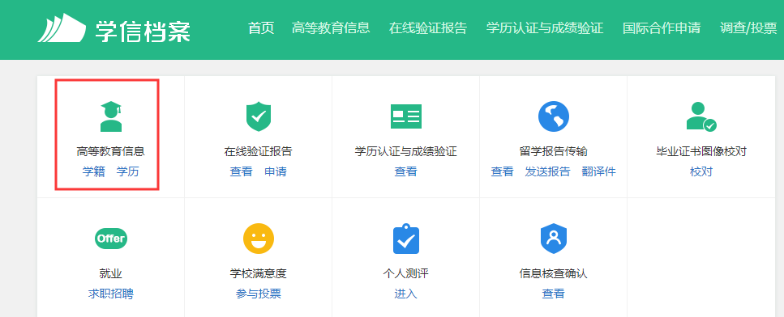
Task: Click 查看 under 留学报告传输 card
Action: point(503,172)
